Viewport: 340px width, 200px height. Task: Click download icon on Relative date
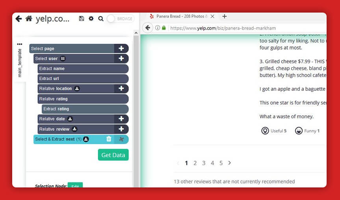point(70,119)
